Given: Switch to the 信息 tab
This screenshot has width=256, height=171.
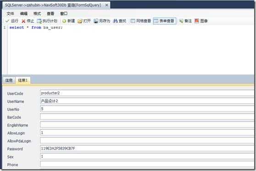Looking at the screenshot, I should (x=9, y=80).
